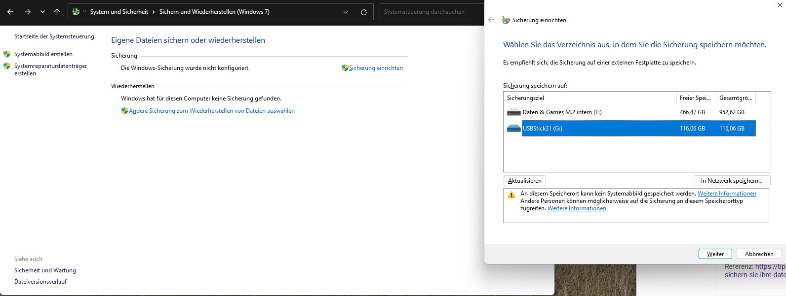This screenshot has height=296, width=786.
Task: Select 'Sichern und Wiederherstellen (Windows 7)' breadcrumb
Action: point(214,12)
